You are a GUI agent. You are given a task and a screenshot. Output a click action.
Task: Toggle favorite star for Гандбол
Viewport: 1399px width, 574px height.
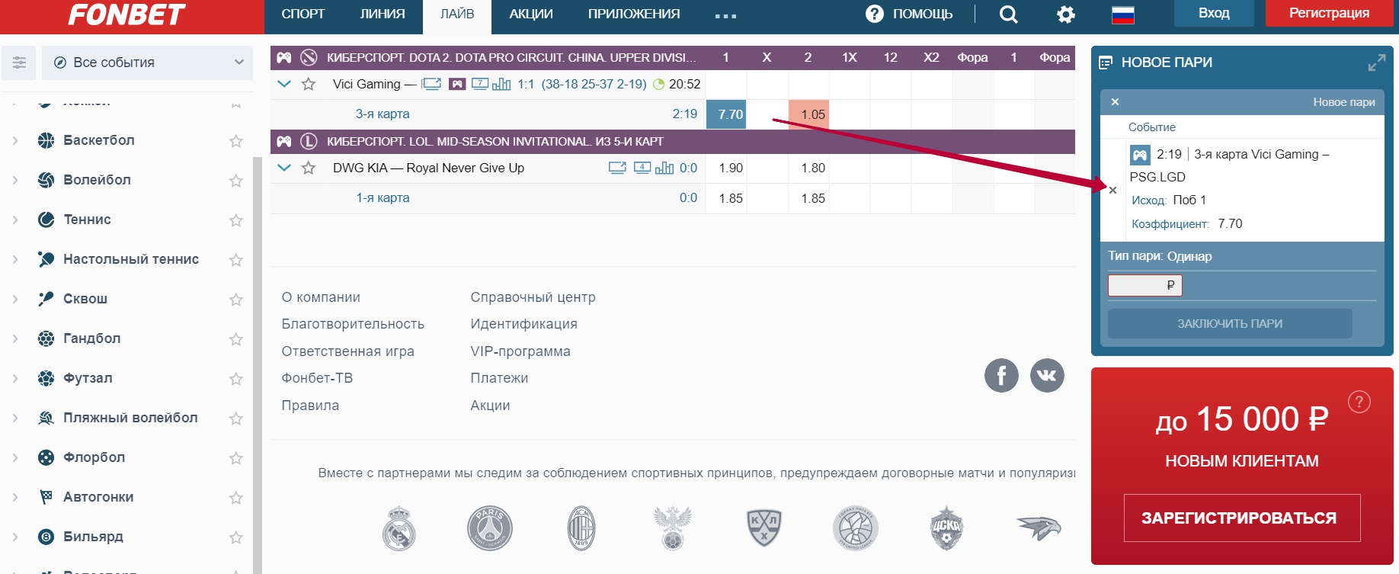[236, 339]
